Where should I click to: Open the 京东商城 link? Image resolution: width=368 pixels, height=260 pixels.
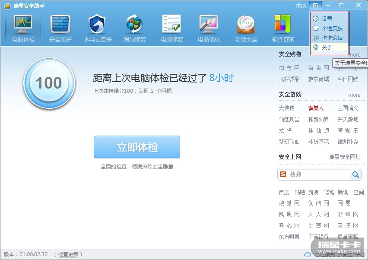[318, 79]
